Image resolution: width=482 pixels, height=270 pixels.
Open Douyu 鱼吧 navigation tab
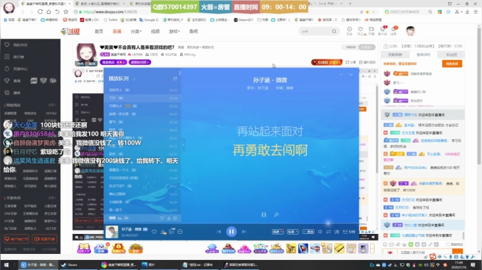pos(193,31)
